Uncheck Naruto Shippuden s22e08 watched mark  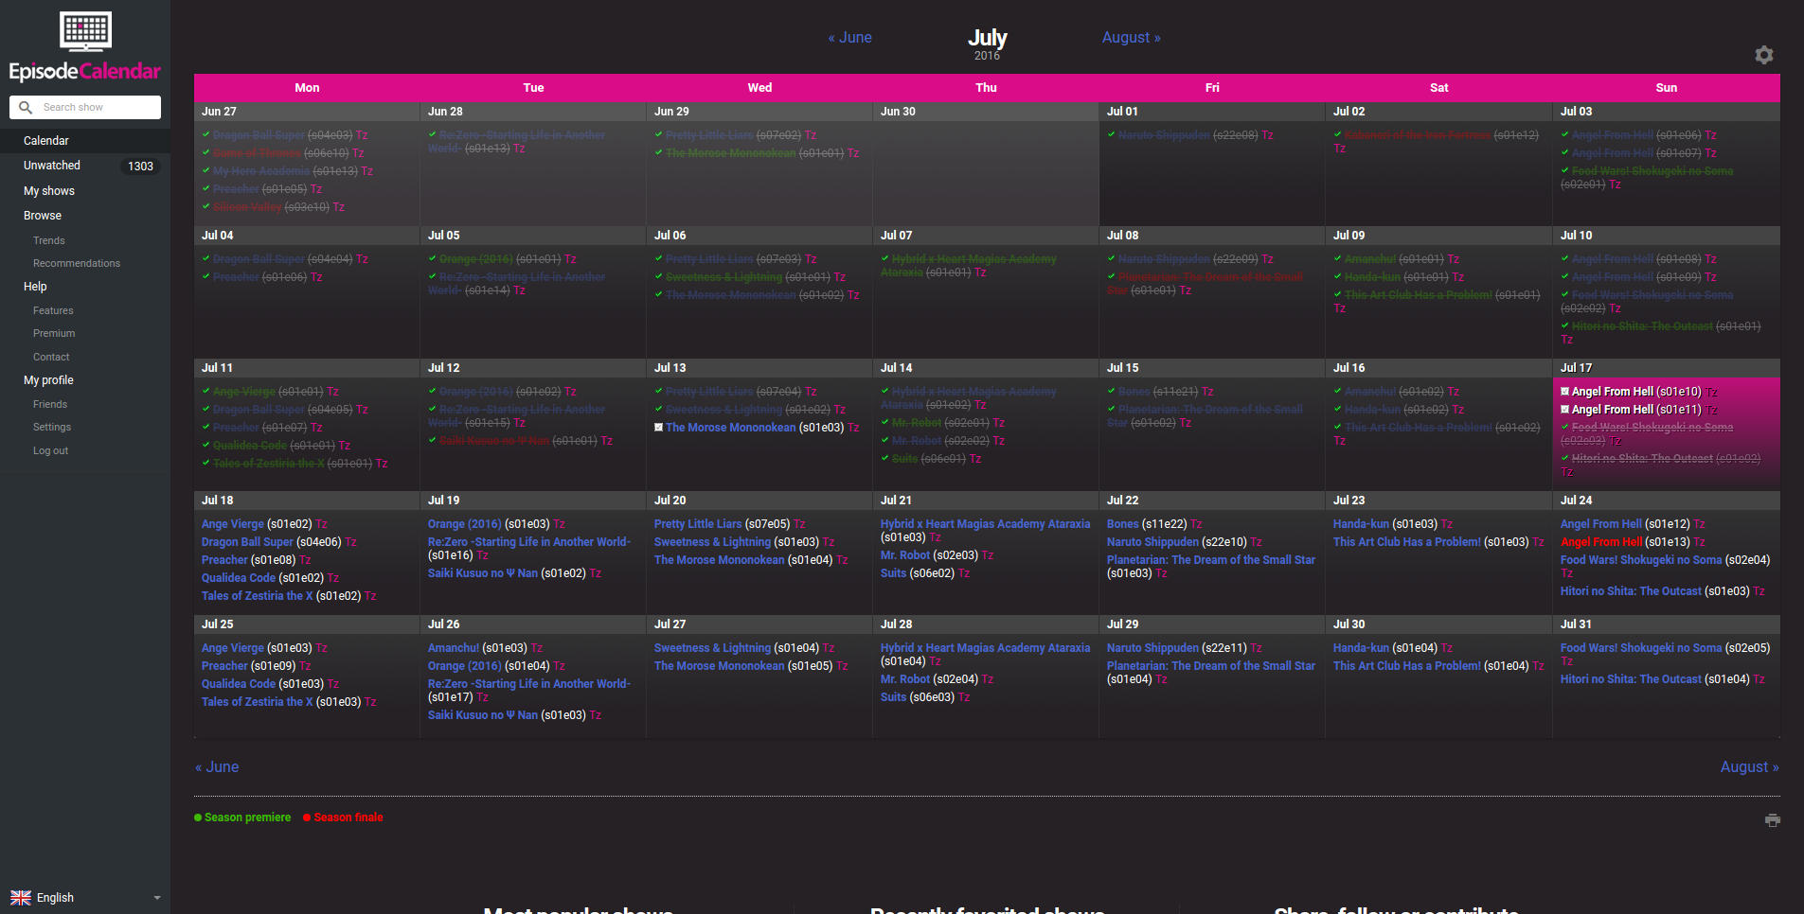pos(1112,134)
